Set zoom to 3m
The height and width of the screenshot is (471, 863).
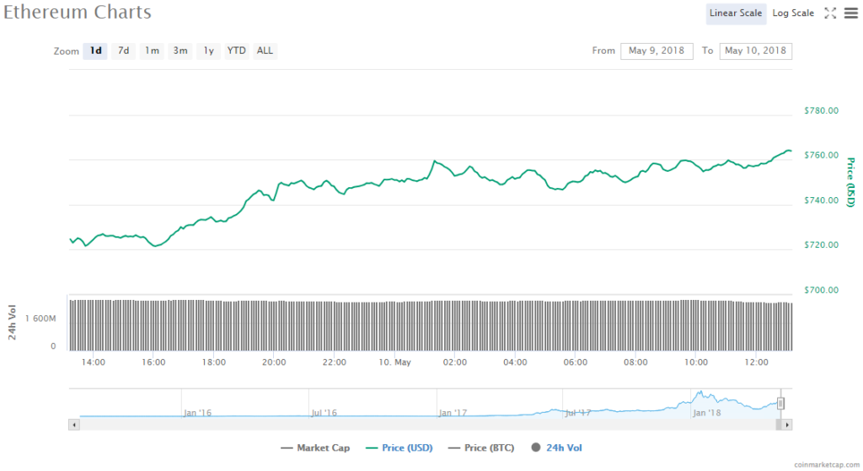(180, 51)
